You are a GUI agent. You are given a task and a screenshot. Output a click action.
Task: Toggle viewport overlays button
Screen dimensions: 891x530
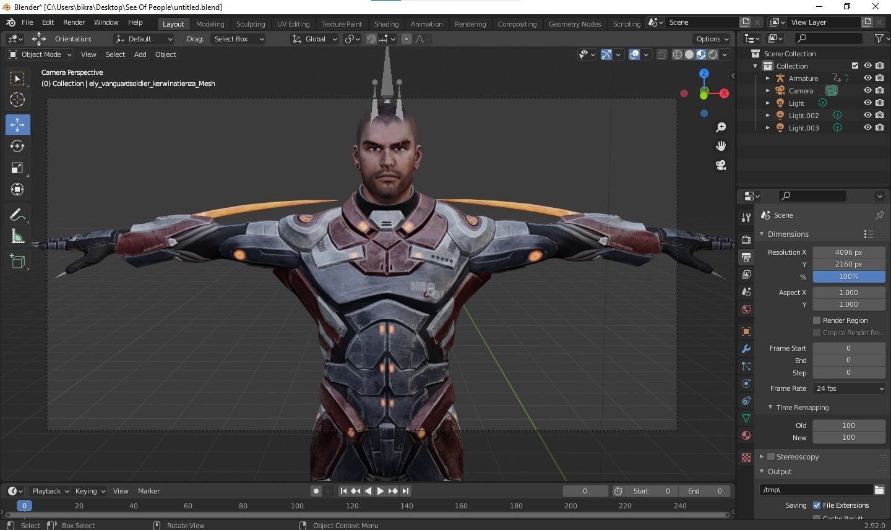tap(634, 54)
